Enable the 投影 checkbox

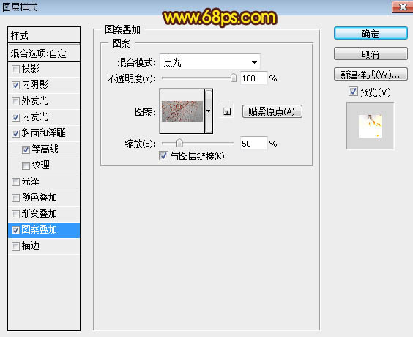click(15, 69)
